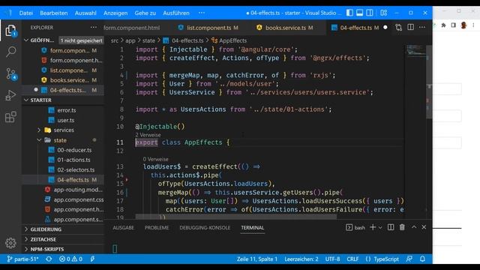This screenshot has height=270, width=480.
Task: Switch to the Debugging-Konsole panel tab
Action: [205, 228]
